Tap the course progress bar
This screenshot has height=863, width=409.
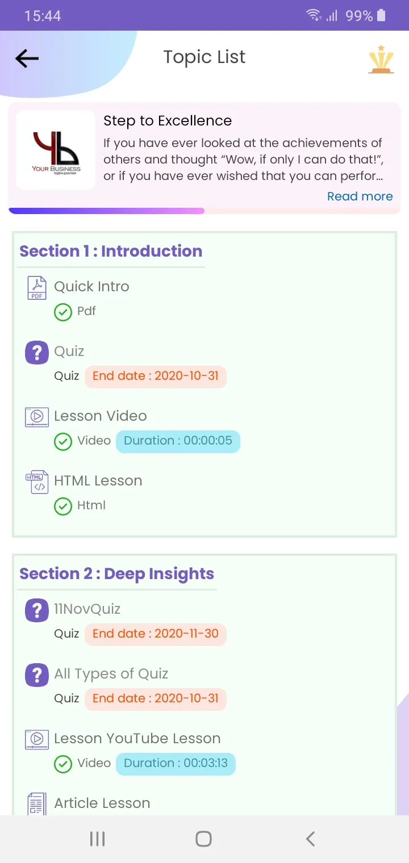point(204,211)
